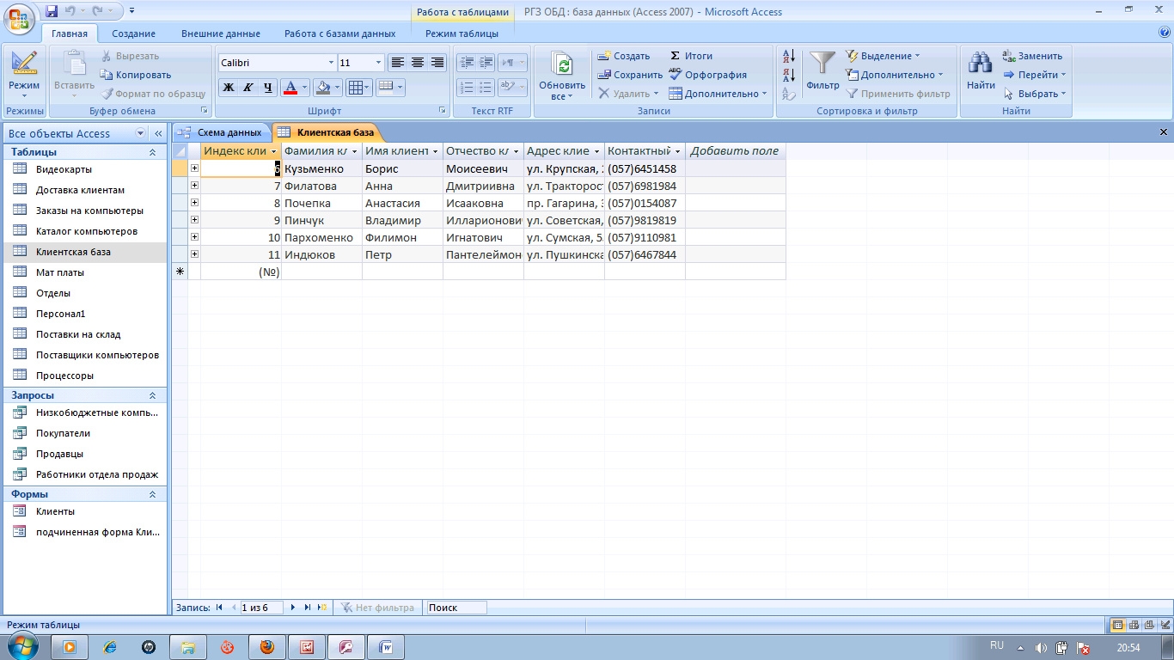This screenshot has height=660, width=1174.
Task: Click the Режим view button
Action: click(x=24, y=75)
